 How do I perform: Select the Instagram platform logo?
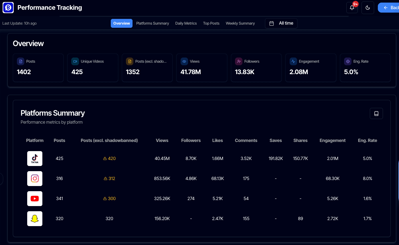[x=35, y=179]
